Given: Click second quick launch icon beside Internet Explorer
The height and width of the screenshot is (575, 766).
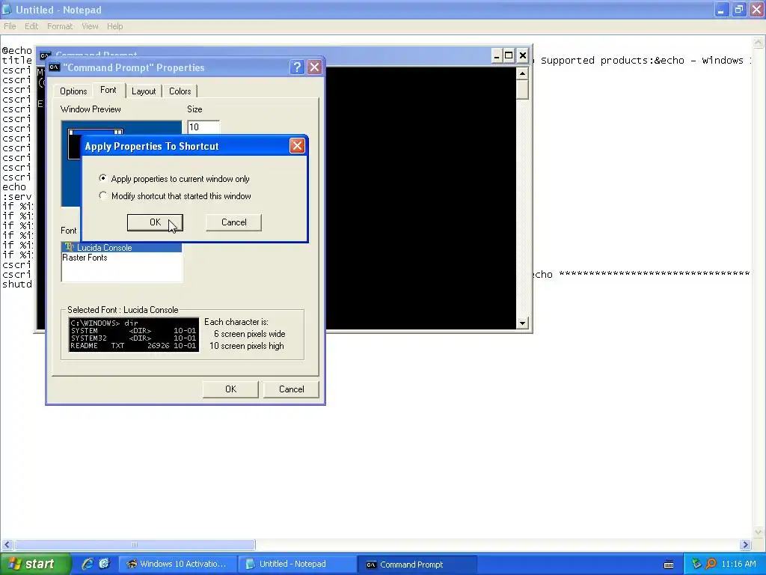Looking at the screenshot, I should [105, 565].
